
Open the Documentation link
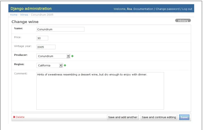pyautogui.click(x=143, y=9)
